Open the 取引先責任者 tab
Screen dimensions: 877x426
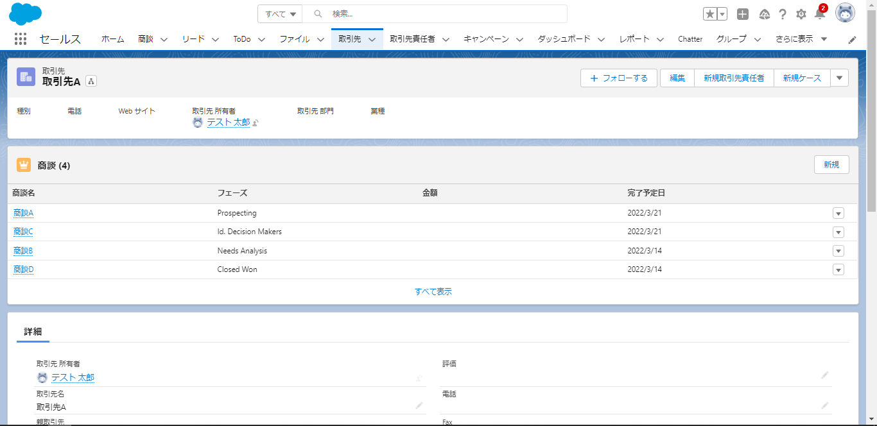pos(412,39)
